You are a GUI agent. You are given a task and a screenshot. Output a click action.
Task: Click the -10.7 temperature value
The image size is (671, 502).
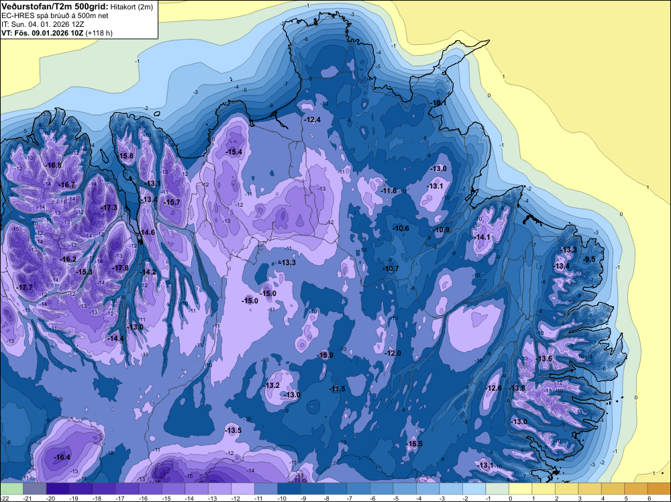click(391, 268)
